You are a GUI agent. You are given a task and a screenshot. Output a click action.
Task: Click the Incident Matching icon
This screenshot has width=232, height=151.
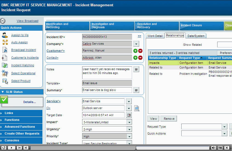click(5, 65)
